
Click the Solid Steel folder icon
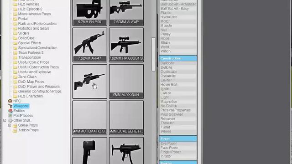[x=15, y=38]
